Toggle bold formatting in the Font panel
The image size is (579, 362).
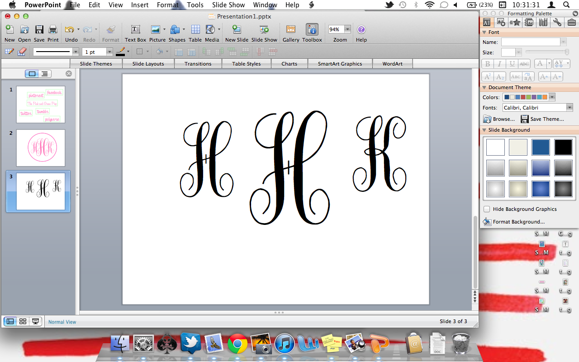(x=487, y=64)
